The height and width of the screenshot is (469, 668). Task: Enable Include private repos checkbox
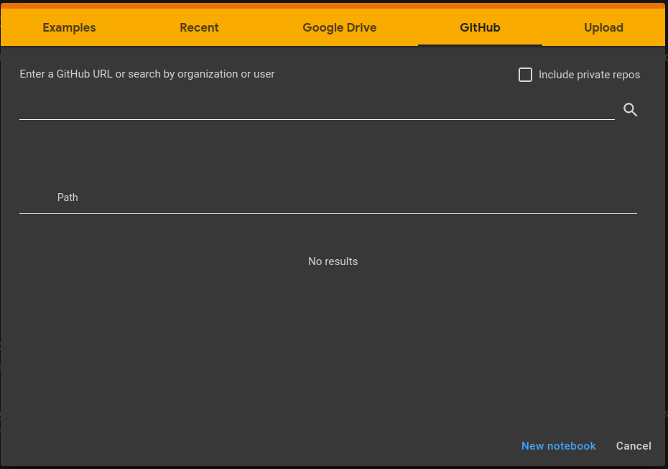(525, 75)
